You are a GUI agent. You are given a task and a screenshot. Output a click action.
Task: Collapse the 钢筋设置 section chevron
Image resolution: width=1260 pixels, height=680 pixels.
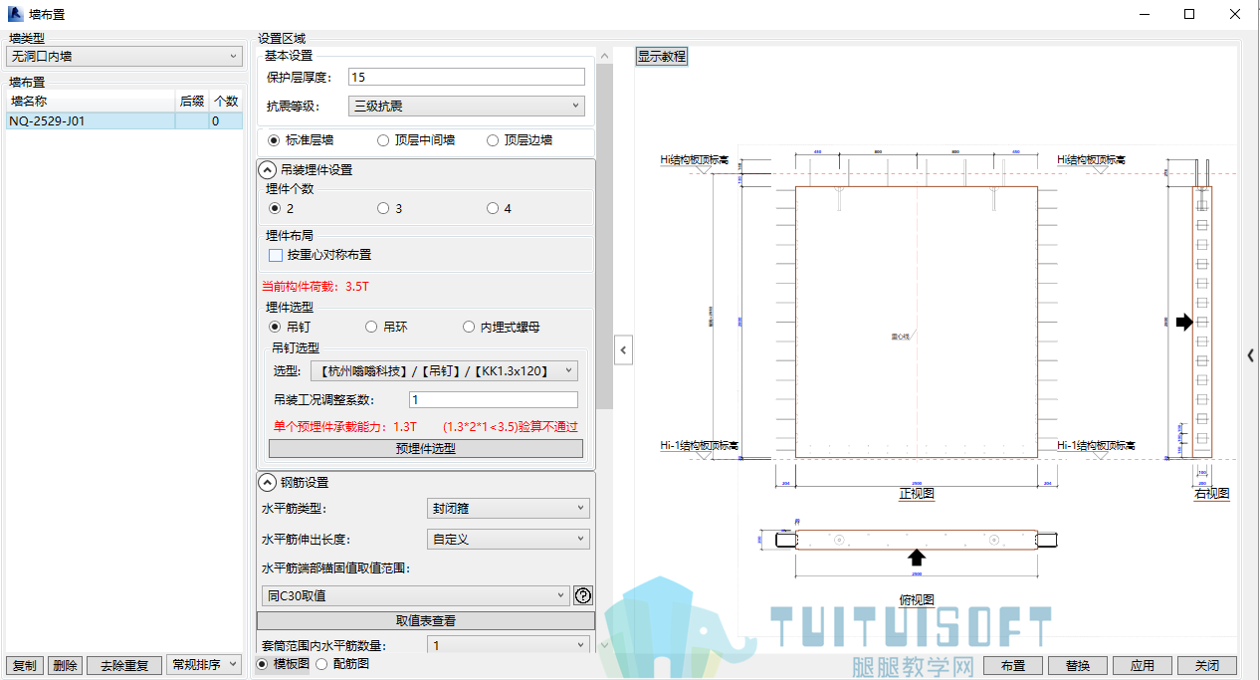[267, 482]
